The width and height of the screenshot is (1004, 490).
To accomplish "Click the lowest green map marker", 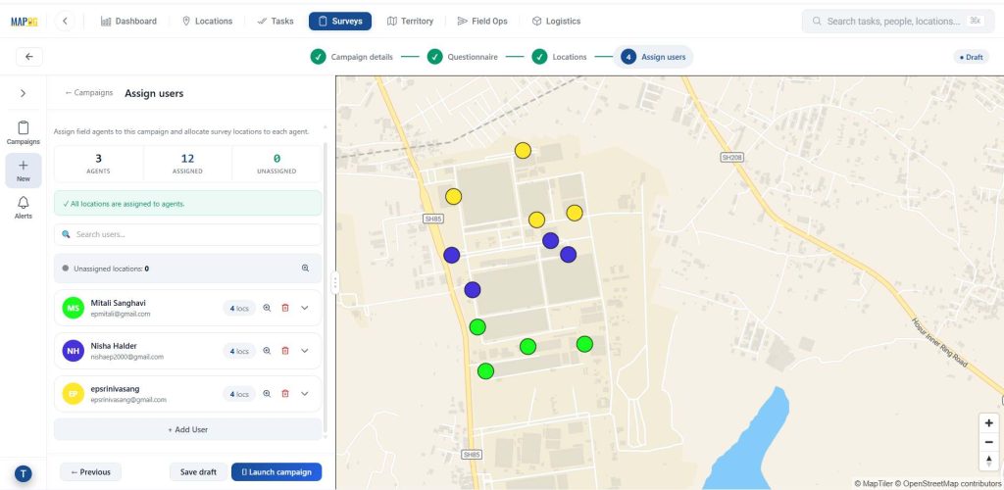I will tap(486, 371).
